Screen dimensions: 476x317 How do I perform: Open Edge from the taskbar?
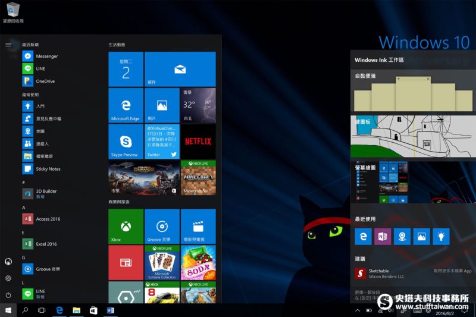59,310
